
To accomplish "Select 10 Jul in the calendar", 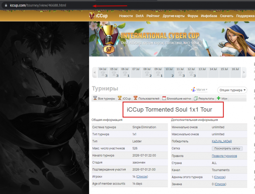I will (169, 72).
